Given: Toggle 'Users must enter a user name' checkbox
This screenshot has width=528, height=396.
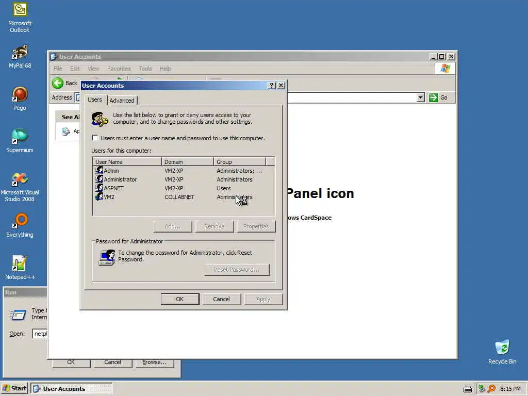Looking at the screenshot, I should (95, 138).
